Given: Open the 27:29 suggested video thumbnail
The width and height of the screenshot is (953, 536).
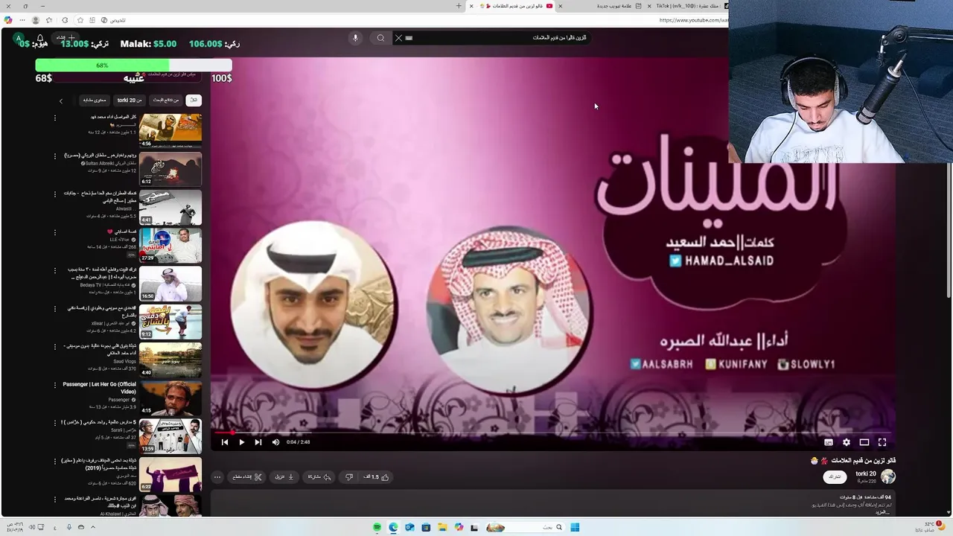Looking at the screenshot, I should click(x=170, y=245).
